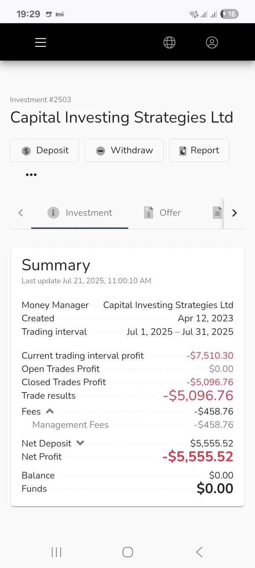Tap the globe language icon

coord(170,43)
